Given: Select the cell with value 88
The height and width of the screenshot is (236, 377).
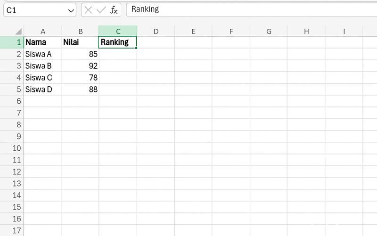Looking at the screenshot, I should (x=80, y=90).
